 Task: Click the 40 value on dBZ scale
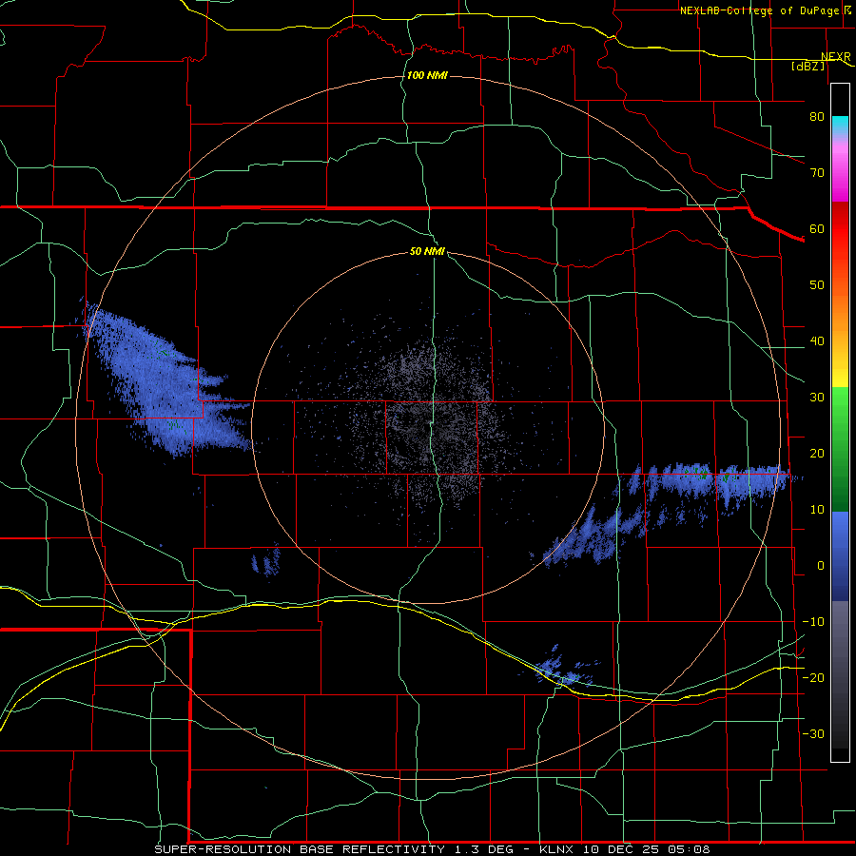coord(817,341)
